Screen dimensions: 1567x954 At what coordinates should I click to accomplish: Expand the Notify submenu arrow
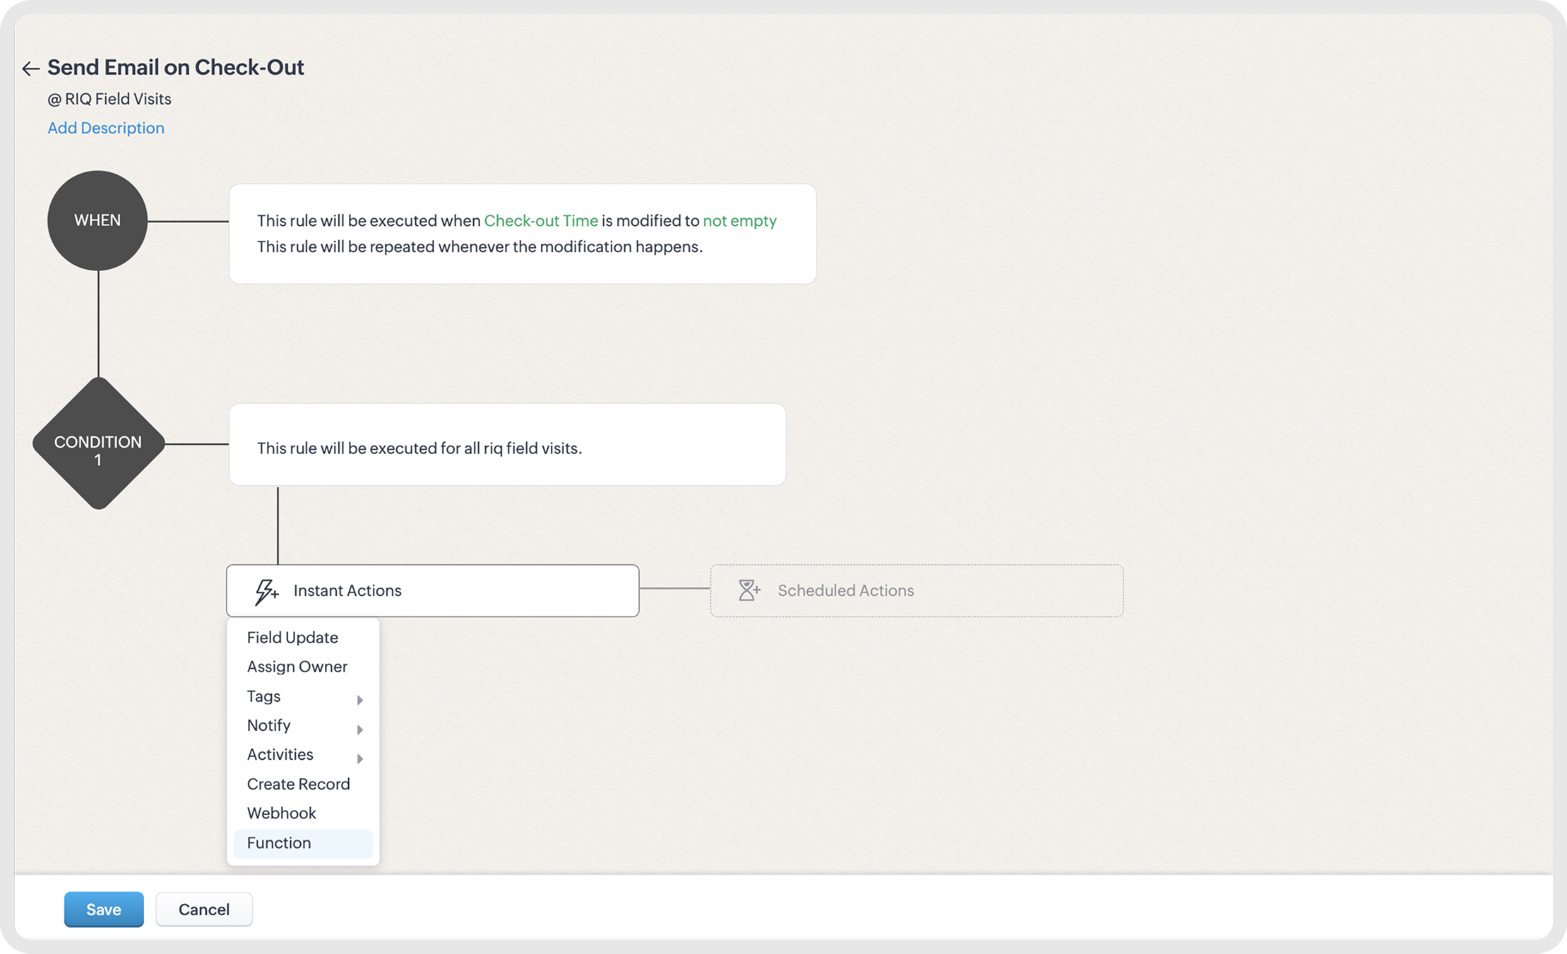(360, 729)
